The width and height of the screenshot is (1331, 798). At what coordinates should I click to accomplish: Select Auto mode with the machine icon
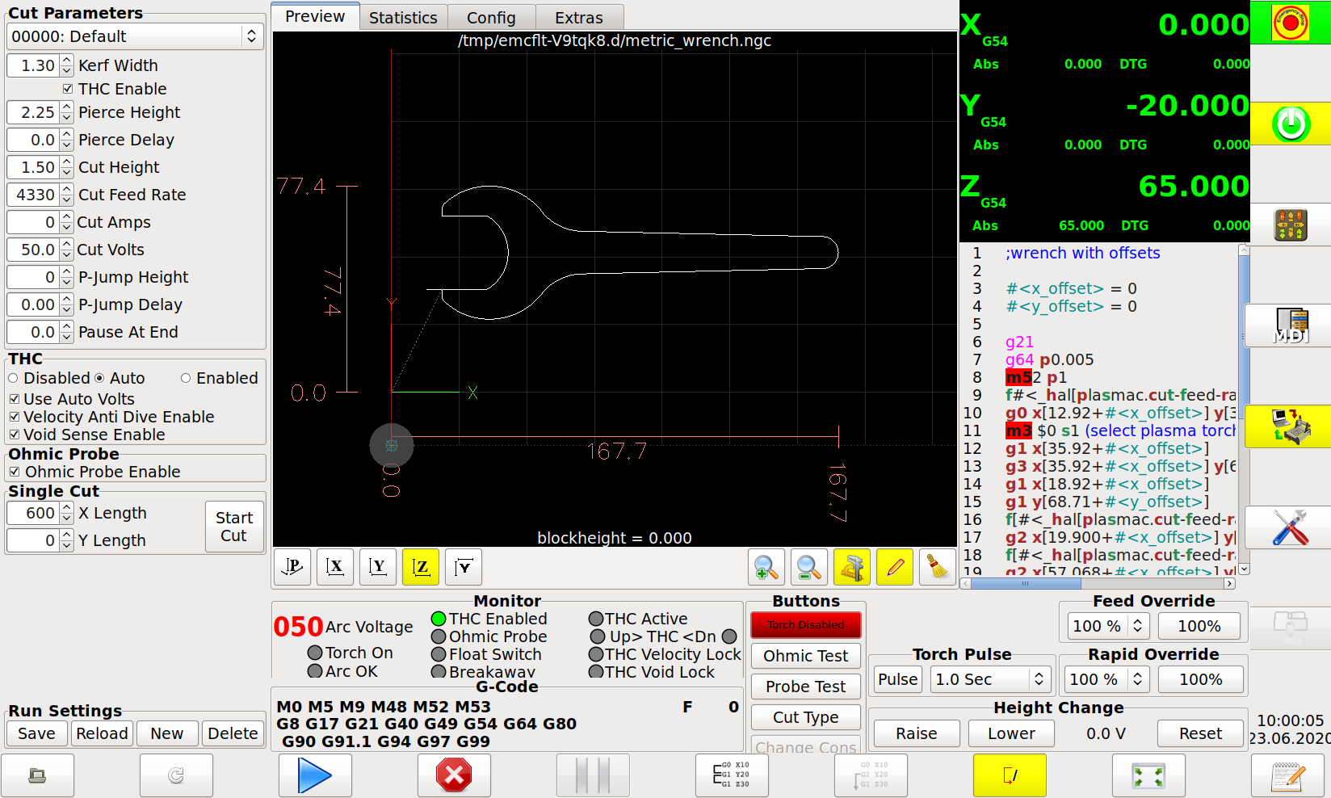(x=1290, y=426)
